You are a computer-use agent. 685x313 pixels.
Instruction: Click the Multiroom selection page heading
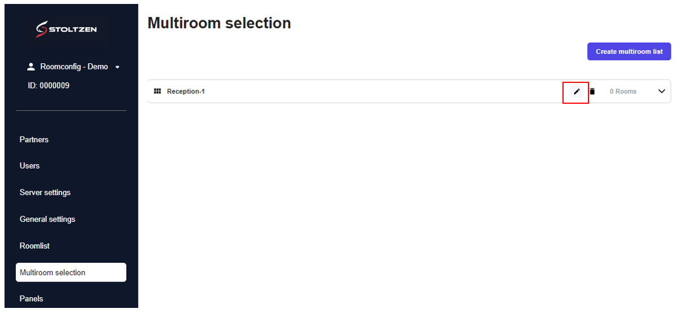click(219, 23)
